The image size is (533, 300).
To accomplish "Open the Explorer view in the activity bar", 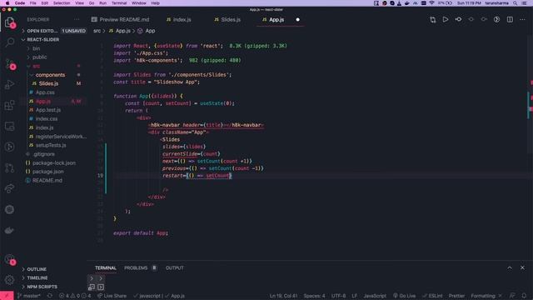I will pyautogui.click(x=10, y=22).
